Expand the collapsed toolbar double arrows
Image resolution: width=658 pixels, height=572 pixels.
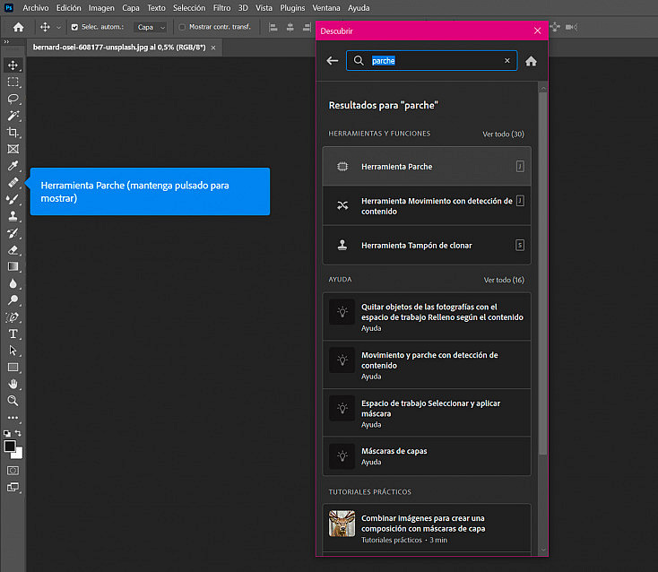coord(6,41)
